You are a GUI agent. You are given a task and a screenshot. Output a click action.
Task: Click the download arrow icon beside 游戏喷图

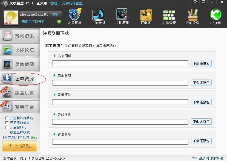click(x=54, y=115)
